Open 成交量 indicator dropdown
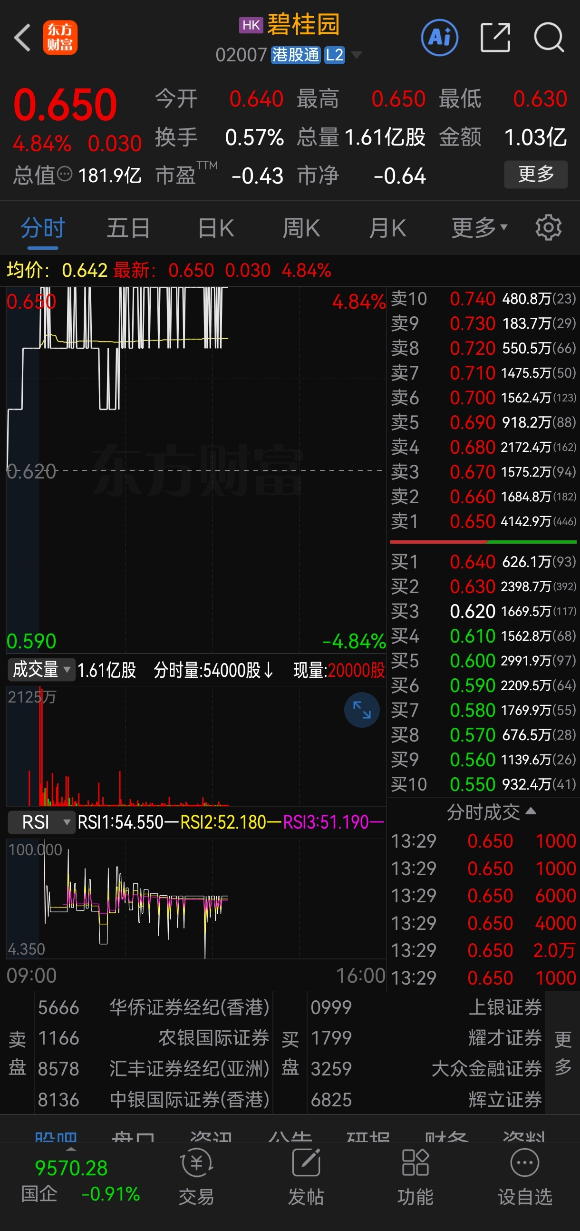Image resolution: width=580 pixels, height=1231 pixels. [x=41, y=670]
